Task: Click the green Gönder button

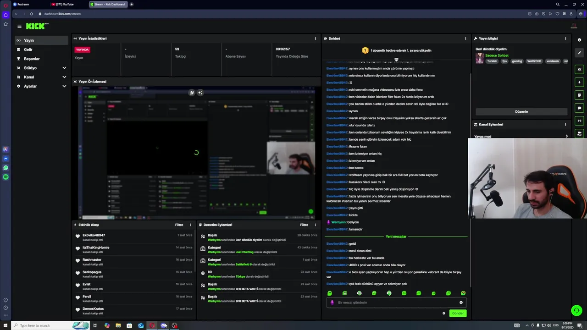Action: tap(458, 313)
